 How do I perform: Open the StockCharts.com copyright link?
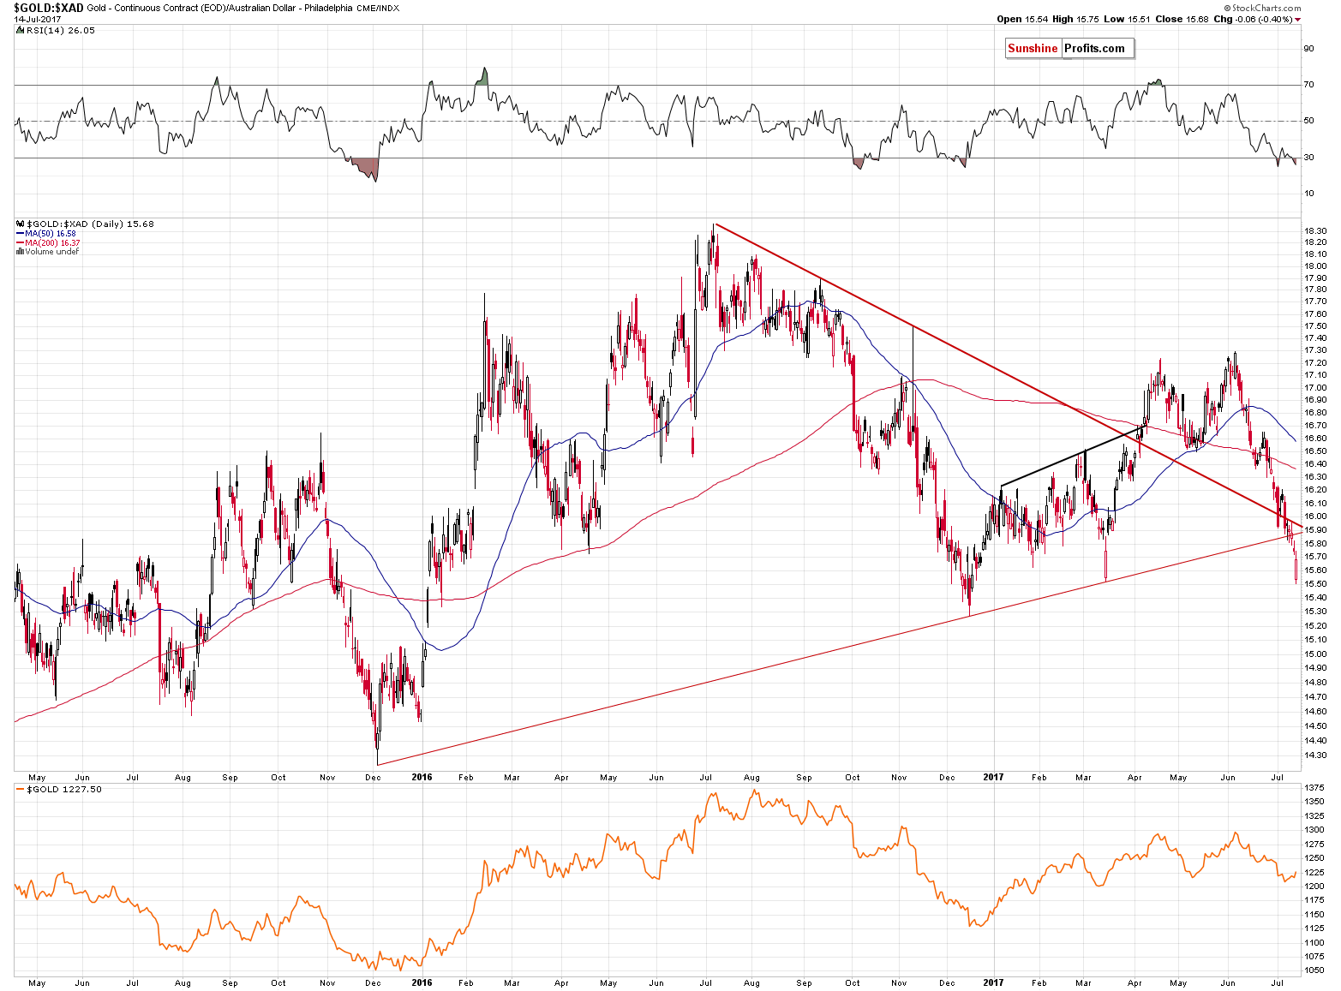[1264, 8]
